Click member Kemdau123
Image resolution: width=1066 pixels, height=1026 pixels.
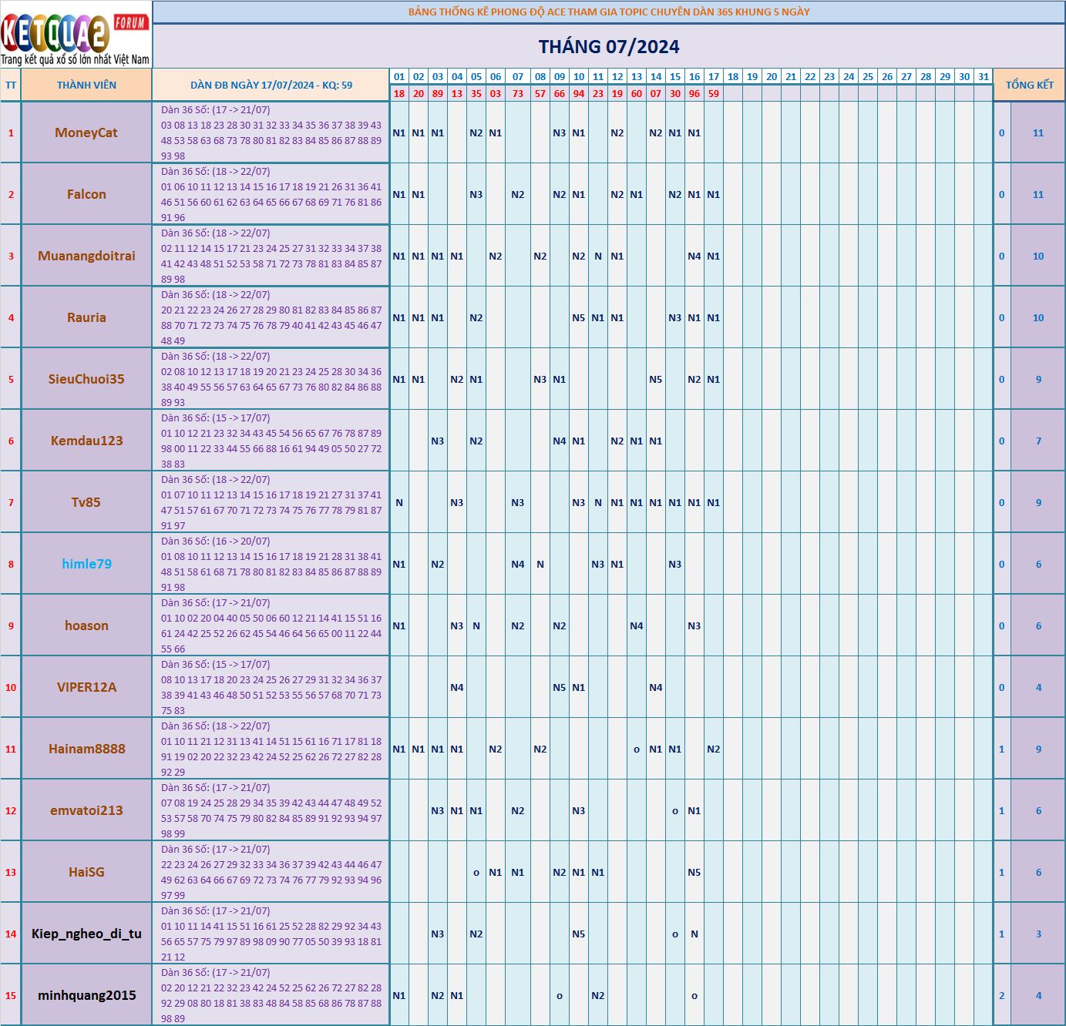(86, 441)
